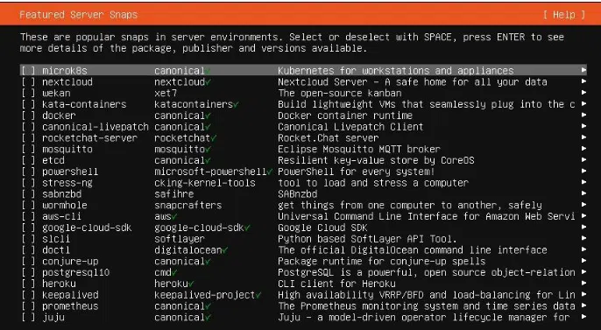This screenshot has width=601, height=330.
Task: Toggle the docker snap checkbox
Action: tap(28, 116)
